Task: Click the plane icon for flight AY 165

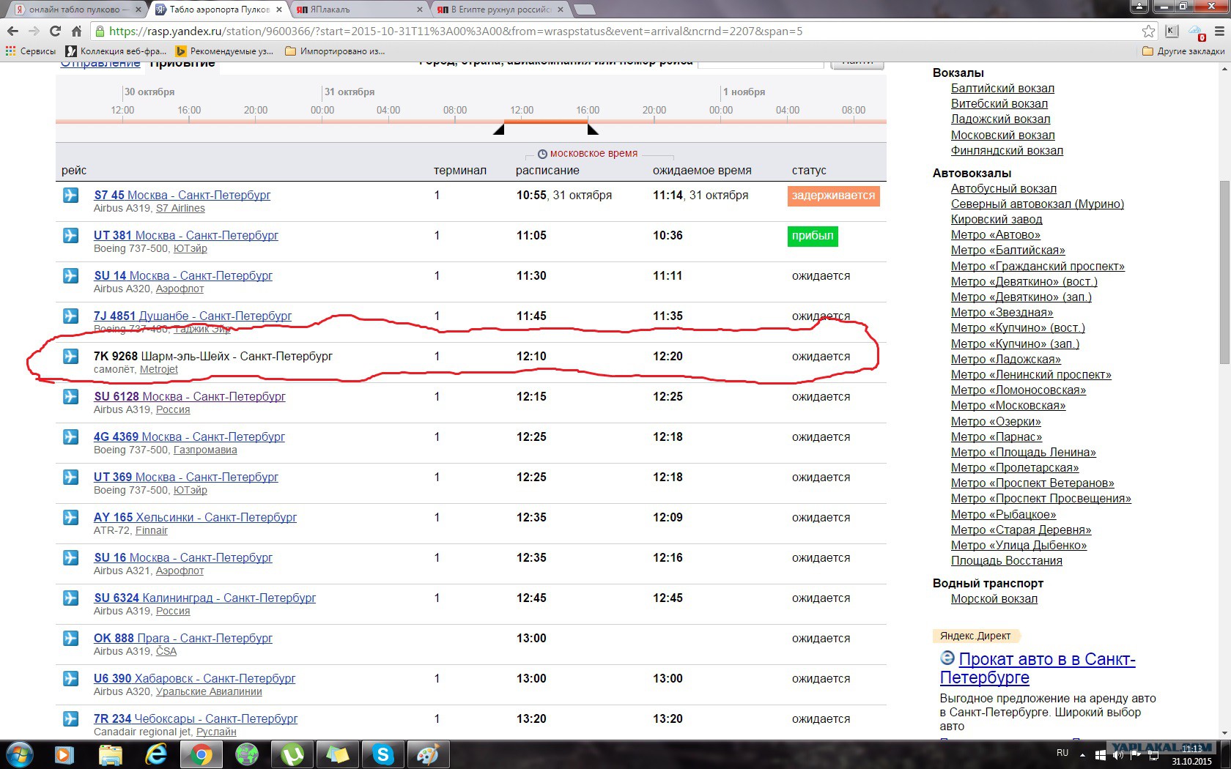Action: 70,518
